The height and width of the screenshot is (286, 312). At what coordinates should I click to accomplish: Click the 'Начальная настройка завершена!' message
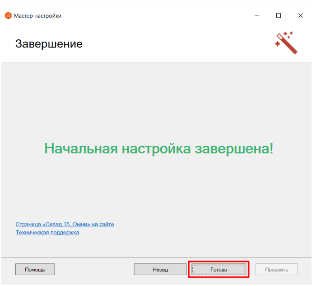159,148
